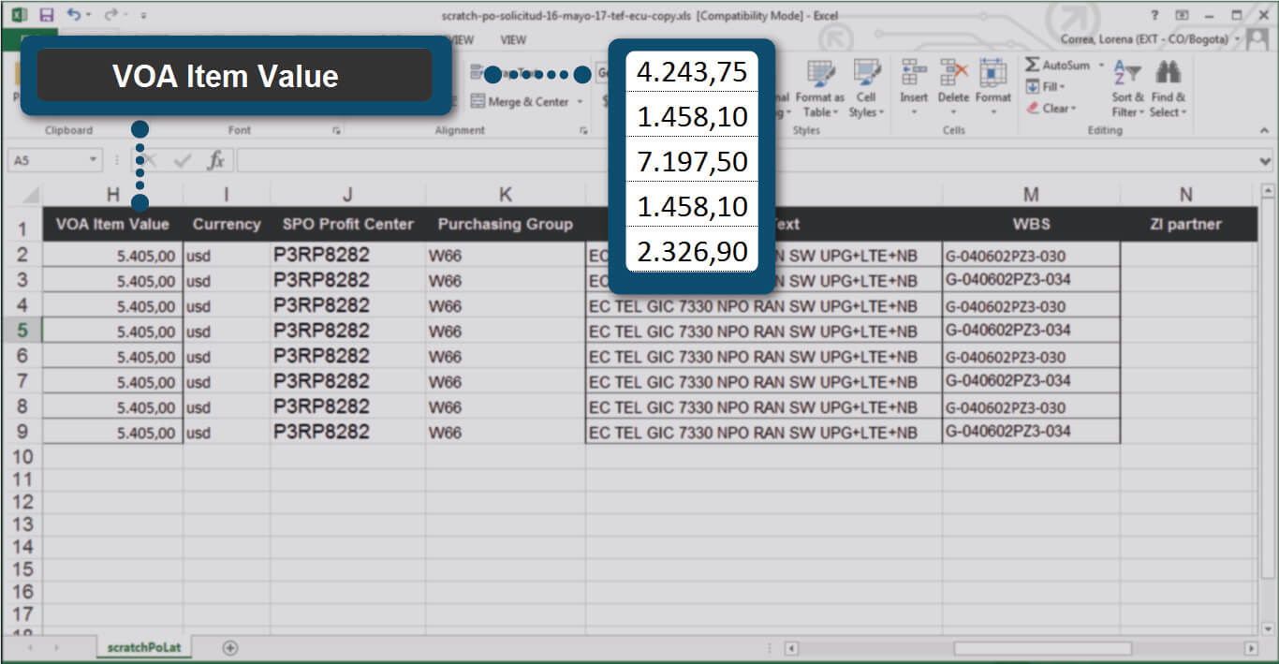Switch to the VIEW ribbon tab
This screenshot has height=664, width=1279.
[x=513, y=40]
